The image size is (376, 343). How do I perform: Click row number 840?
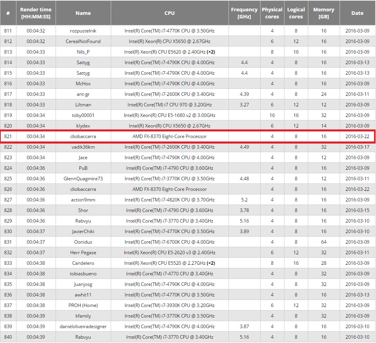click(x=8, y=336)
